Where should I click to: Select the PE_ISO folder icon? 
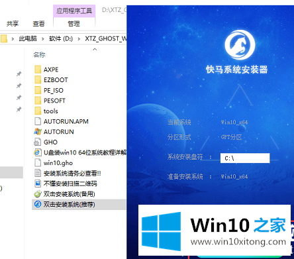pos(38,90)
